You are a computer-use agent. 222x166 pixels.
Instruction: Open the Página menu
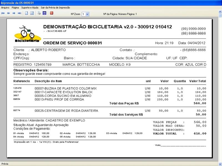[x=16, y=8]
